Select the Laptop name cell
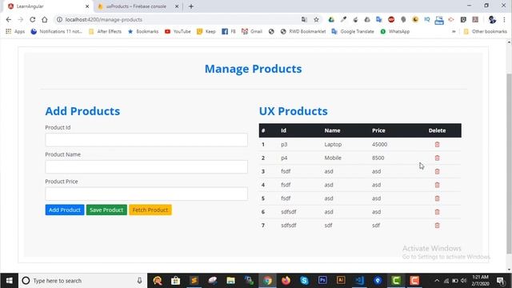This screenshot has height=288, width=512. (x=333, y=144)
